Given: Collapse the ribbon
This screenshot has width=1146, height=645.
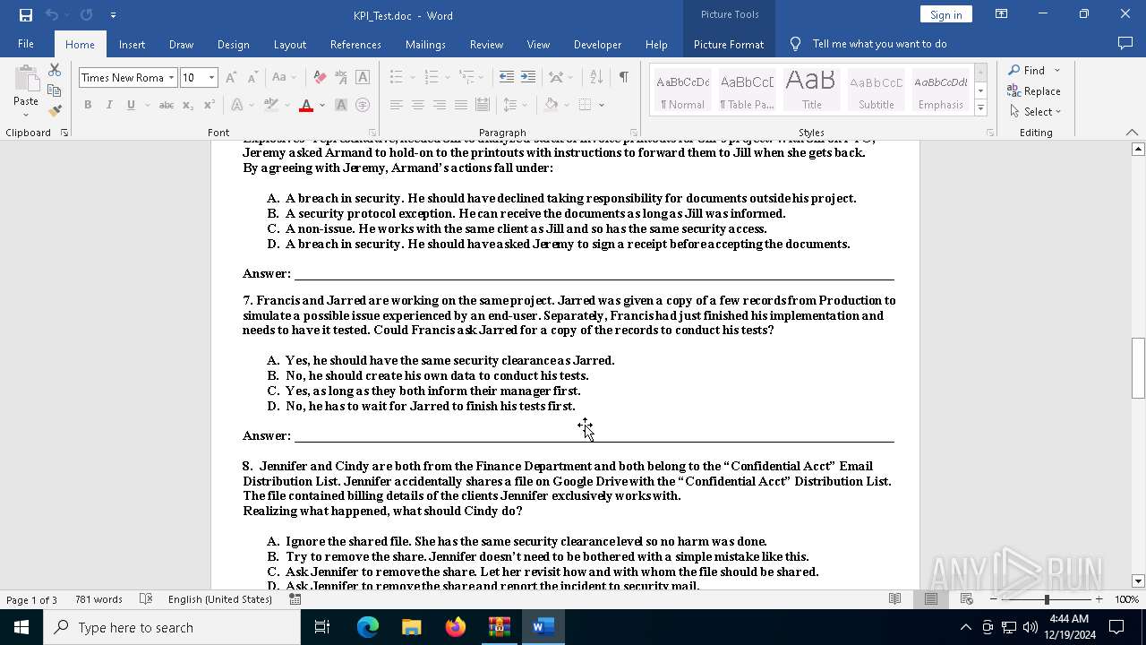Looking at the screenshot, I should [1132, 133].
